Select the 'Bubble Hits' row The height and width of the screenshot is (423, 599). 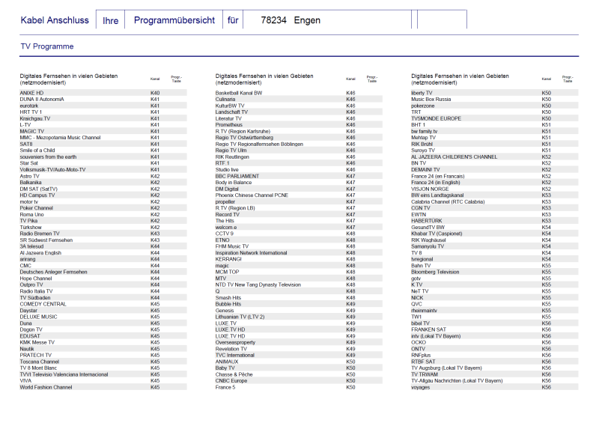coord(299,304)
